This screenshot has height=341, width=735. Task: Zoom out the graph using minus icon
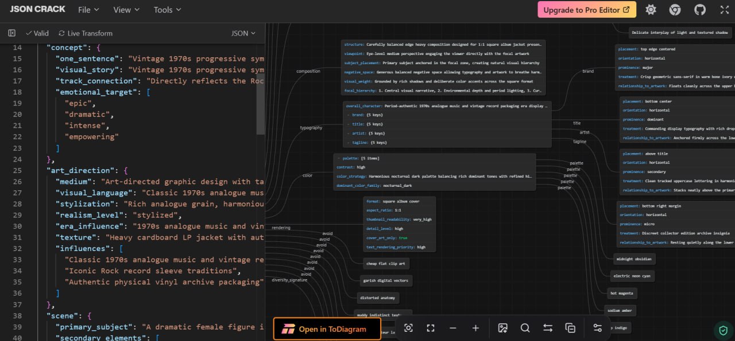(x=453, y=328)
